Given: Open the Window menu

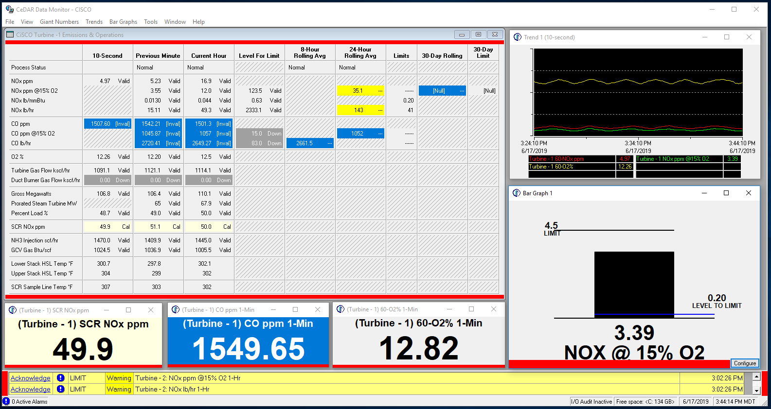Looking at the screenshot, I should [175, 22].
